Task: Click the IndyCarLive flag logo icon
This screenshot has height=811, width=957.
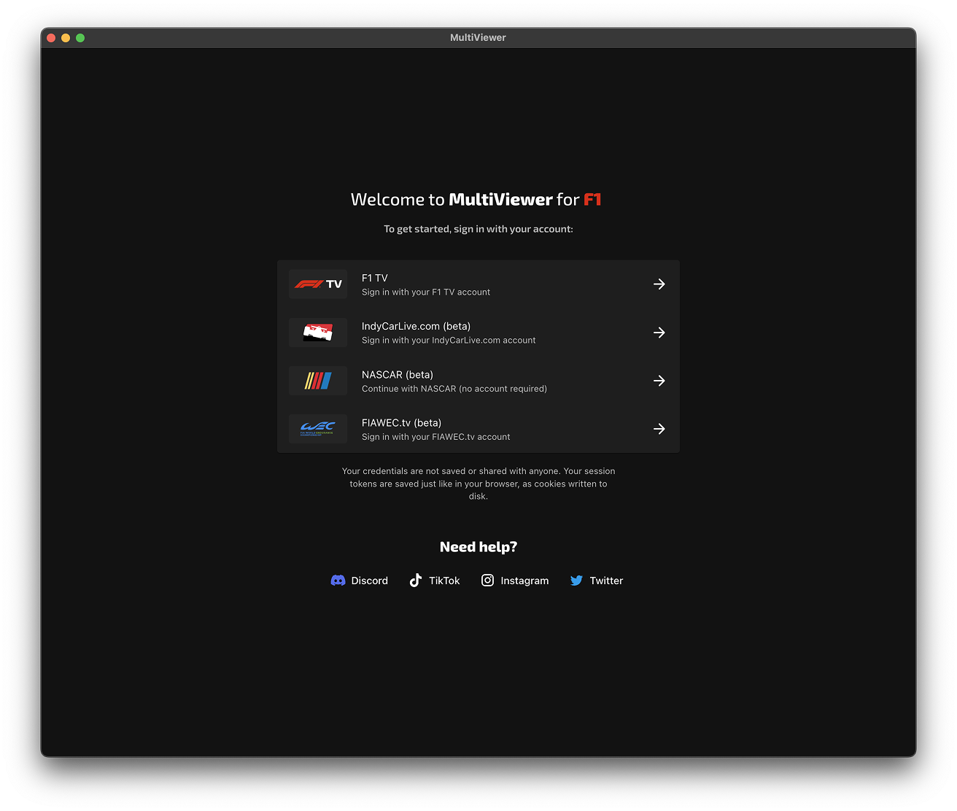Action: click(x=318, y=332)
